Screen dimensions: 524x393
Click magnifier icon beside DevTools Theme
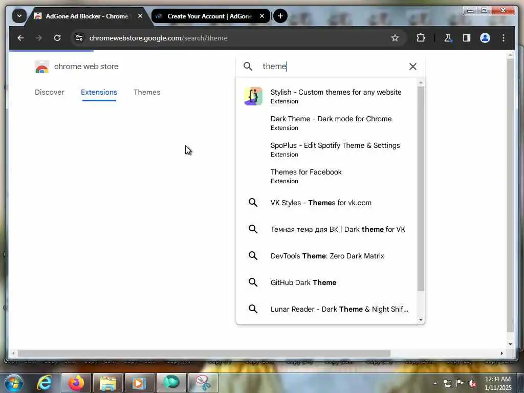[253, 256]
